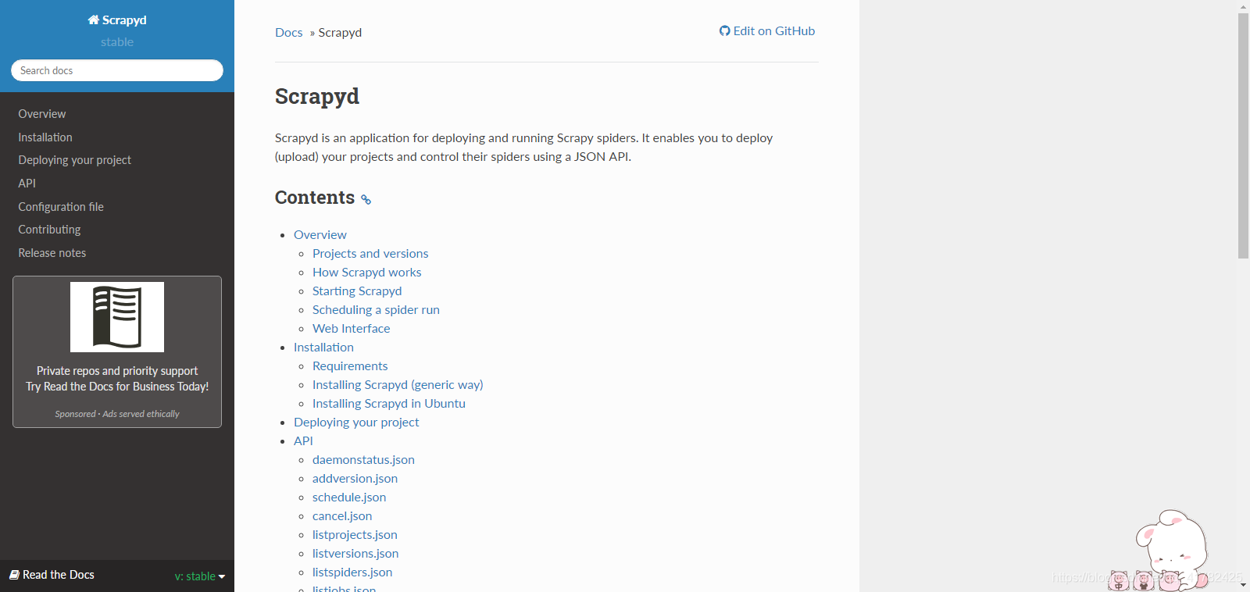Open listprojects.json link

point(355,535)
